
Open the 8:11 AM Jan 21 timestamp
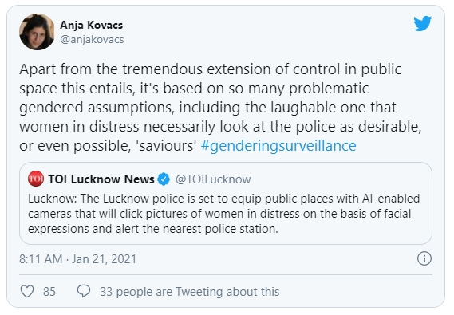click(x=77, y=259)
